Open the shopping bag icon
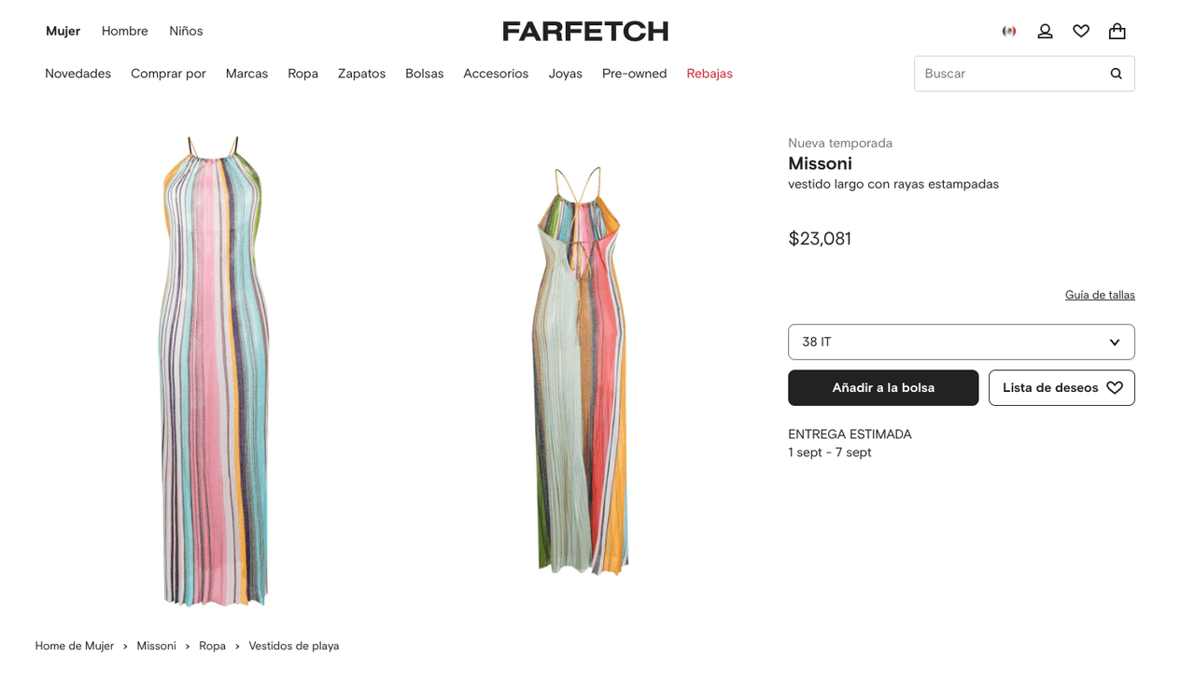The image size is (1195, 684). pyautogui.click(x=1117, y=31)
